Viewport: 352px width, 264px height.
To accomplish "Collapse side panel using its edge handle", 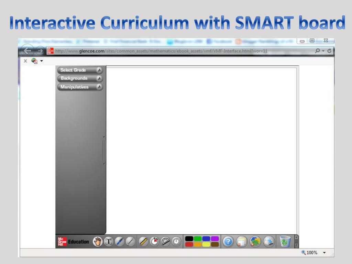I will (104, 150).
